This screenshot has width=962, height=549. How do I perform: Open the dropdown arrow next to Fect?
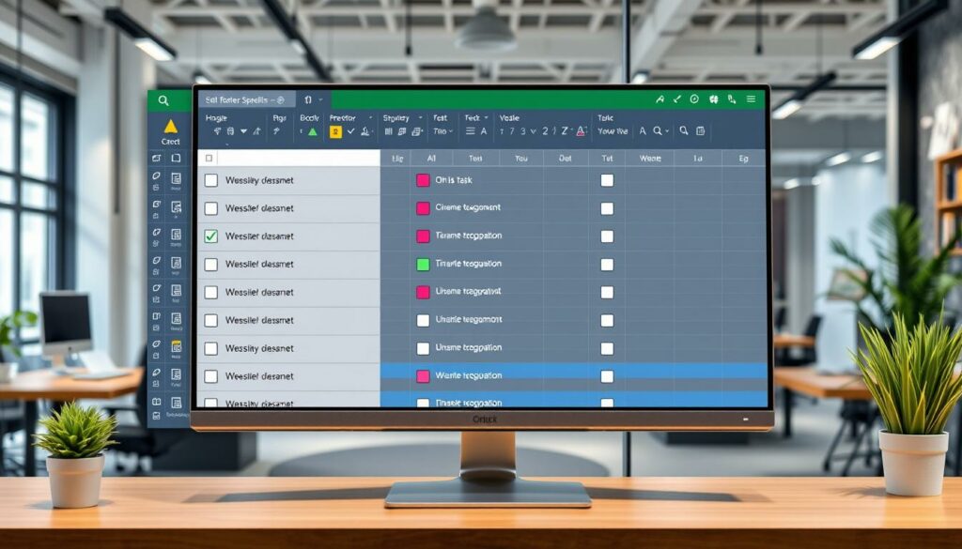(486, 117)
